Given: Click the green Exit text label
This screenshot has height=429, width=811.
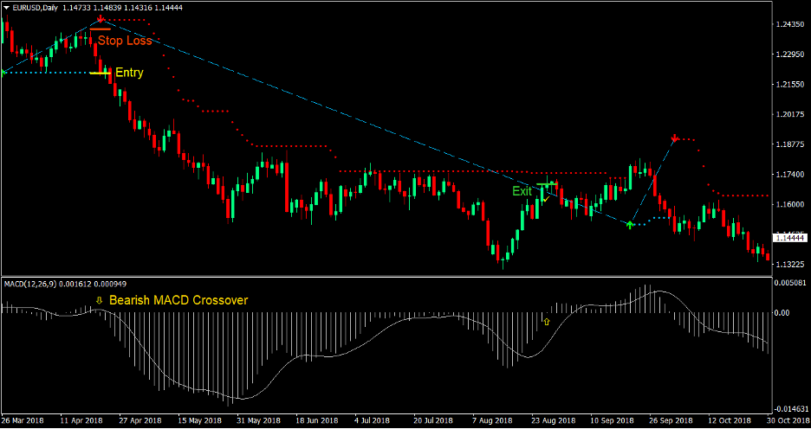Looking at the screenshot, I should [522, 191].
